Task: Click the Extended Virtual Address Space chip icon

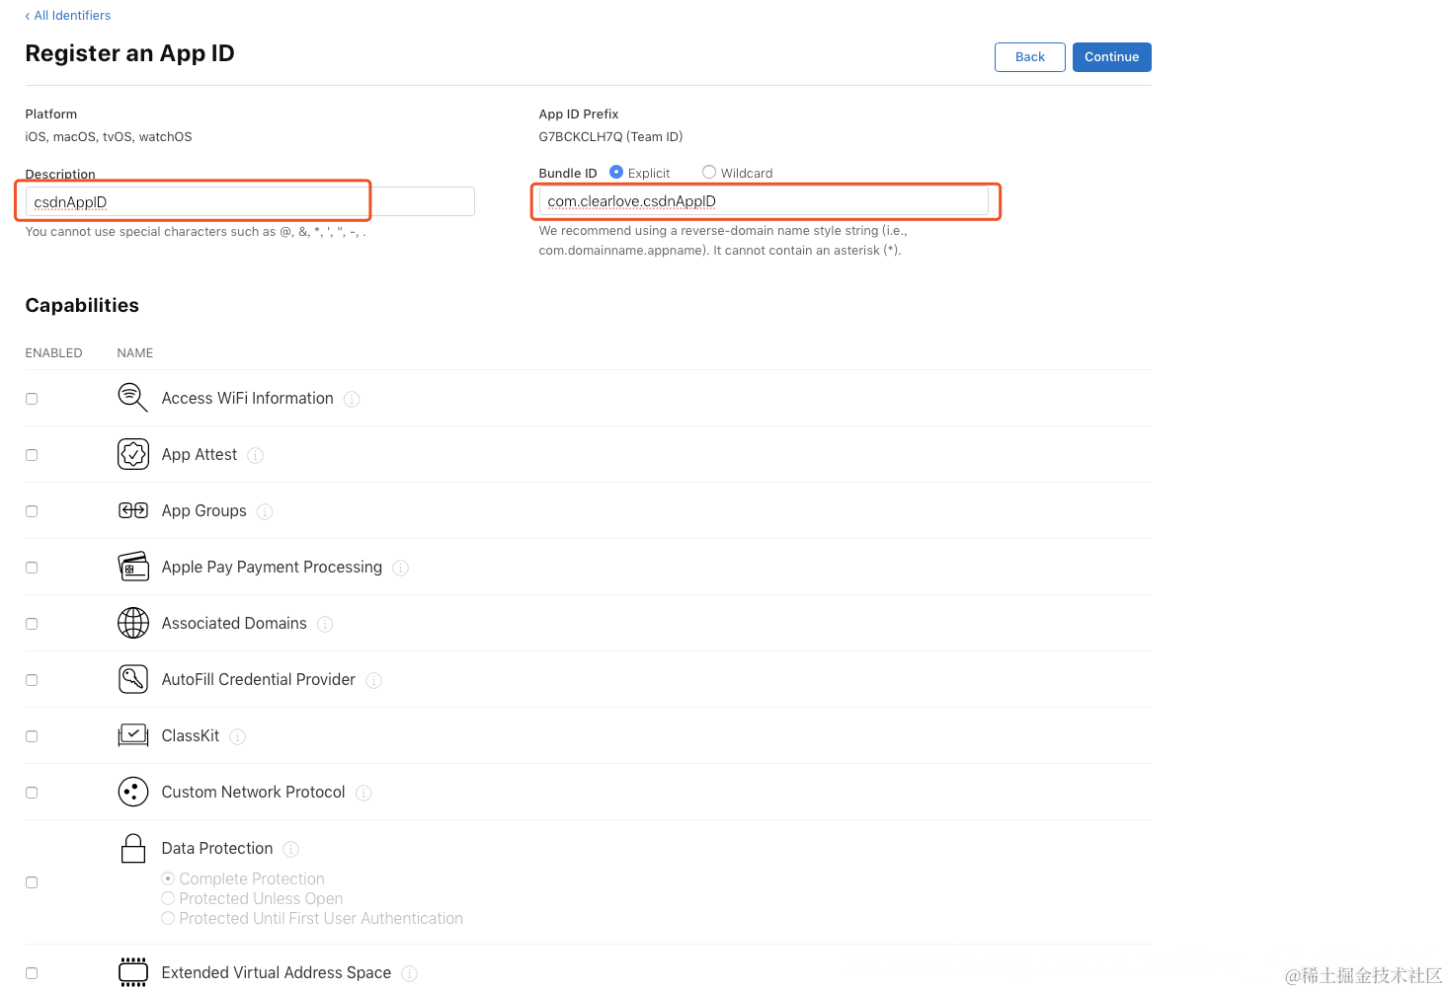Action: click(x=132, y=972)
